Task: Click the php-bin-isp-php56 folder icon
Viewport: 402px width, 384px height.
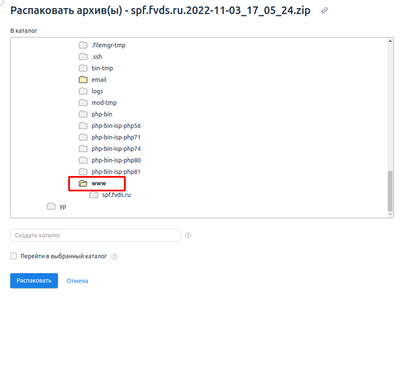Action: (83, 126)
